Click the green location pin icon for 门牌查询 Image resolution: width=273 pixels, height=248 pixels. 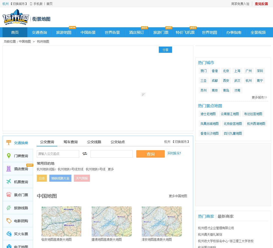coord(9,156)
